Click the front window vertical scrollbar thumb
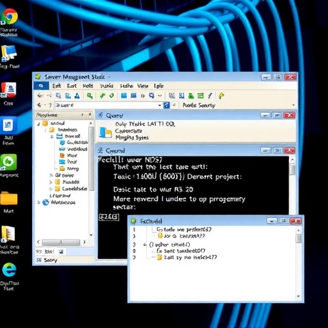 tap(299, 238)
